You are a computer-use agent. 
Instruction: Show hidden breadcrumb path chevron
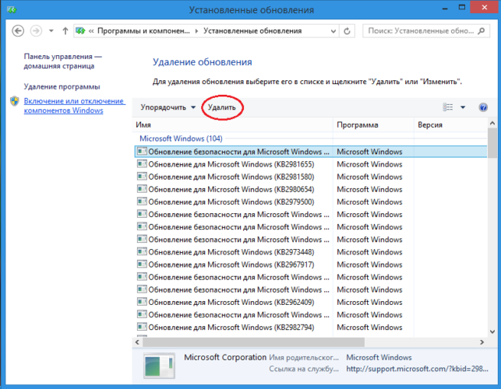[x=91, y=31]
